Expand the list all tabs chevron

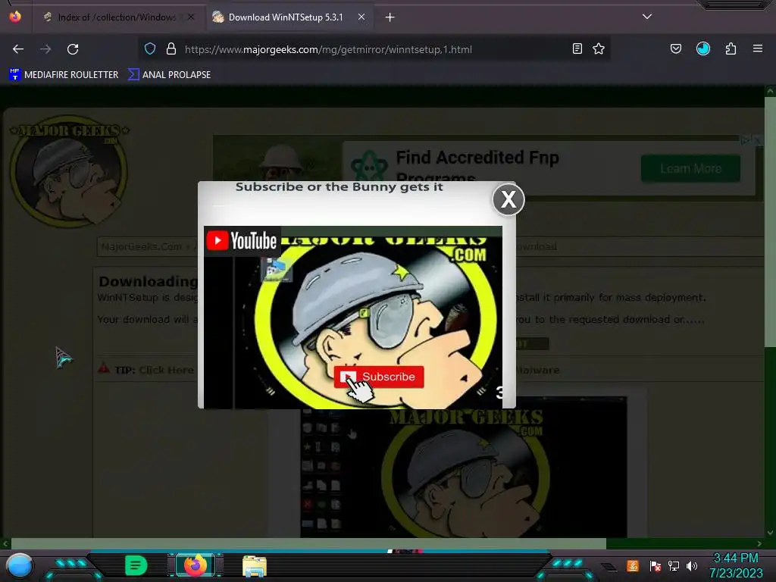coord(647,17)
